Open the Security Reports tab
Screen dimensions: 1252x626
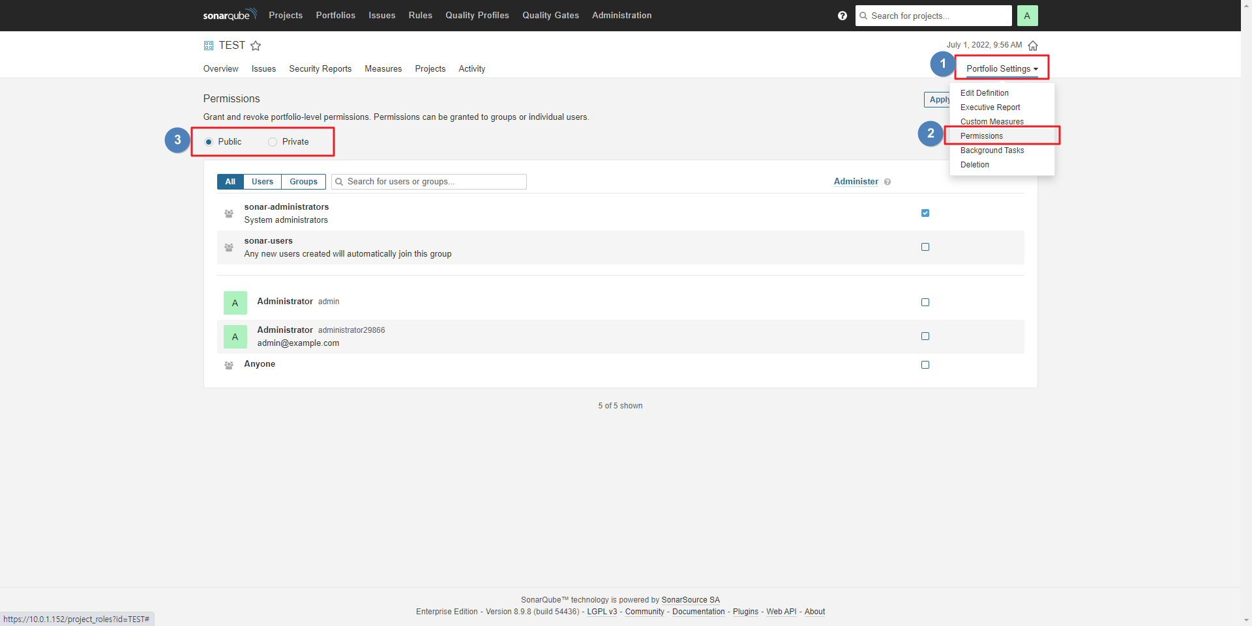pos(320,69)
